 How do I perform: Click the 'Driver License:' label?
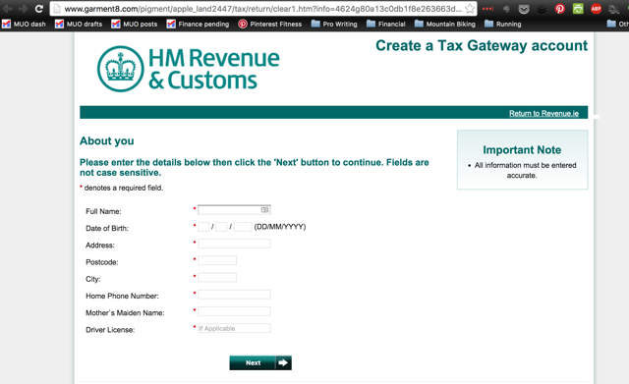pos(110,330)
